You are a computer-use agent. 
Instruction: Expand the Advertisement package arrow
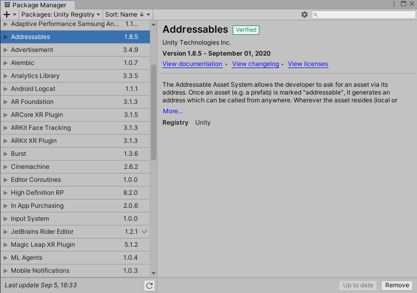click(x=5, y=50)
